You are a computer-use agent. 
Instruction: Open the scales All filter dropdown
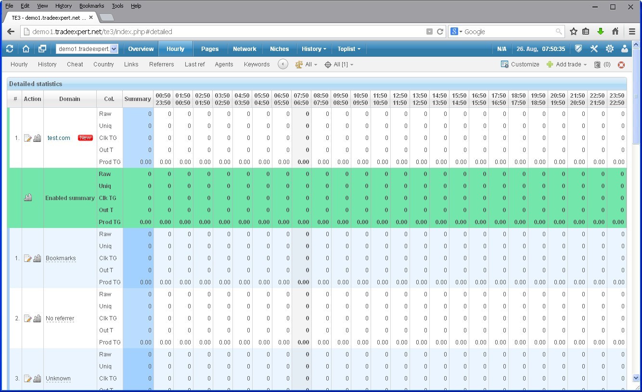pyautogui.click(x=306, y=64)
